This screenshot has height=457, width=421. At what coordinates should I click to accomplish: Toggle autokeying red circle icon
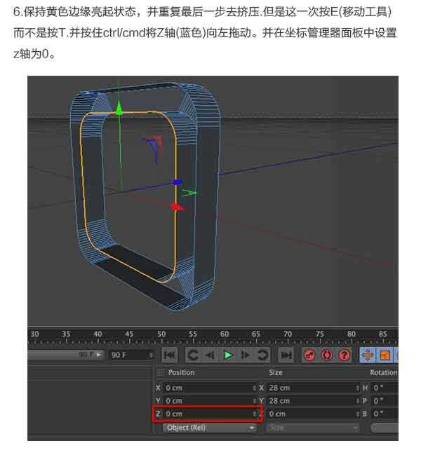pos(327,355)
